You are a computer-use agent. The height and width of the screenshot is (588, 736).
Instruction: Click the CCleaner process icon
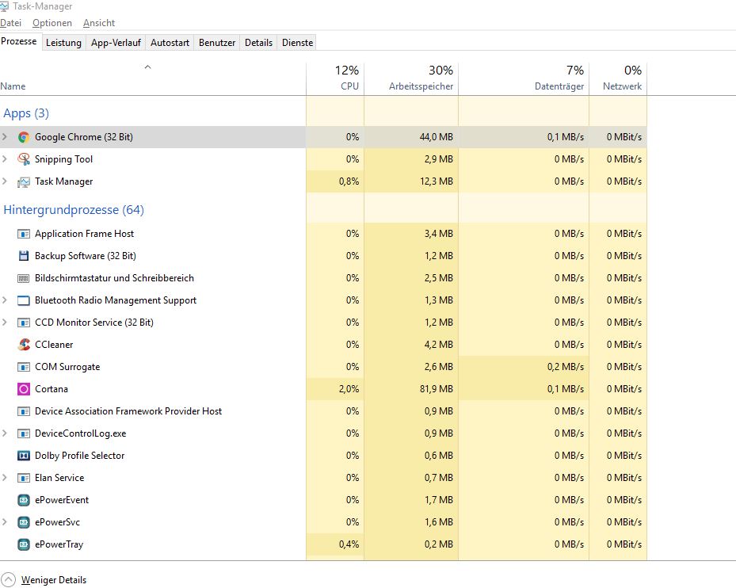pyautogui.click(x=24, y=345)
